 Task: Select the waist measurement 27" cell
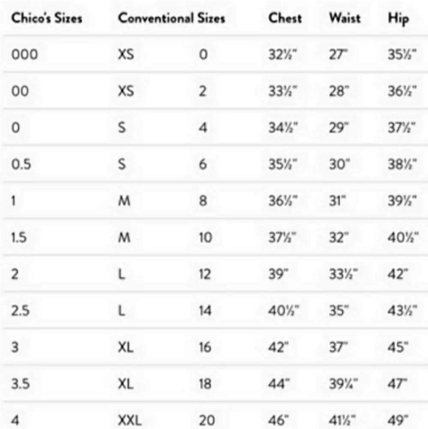339,55
